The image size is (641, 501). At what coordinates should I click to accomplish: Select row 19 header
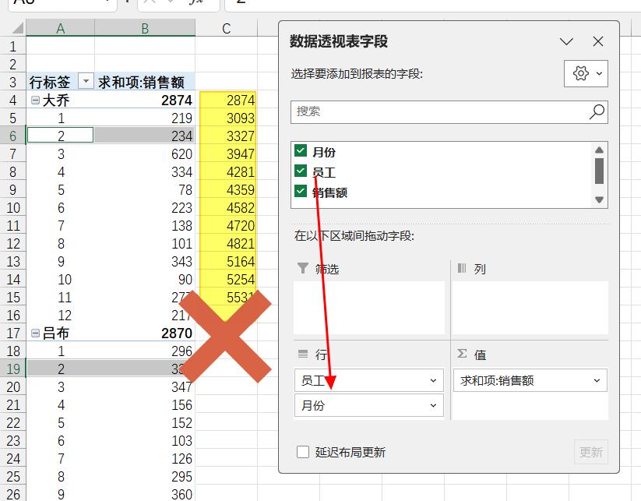pyautogui.click(x=12, y=369)
